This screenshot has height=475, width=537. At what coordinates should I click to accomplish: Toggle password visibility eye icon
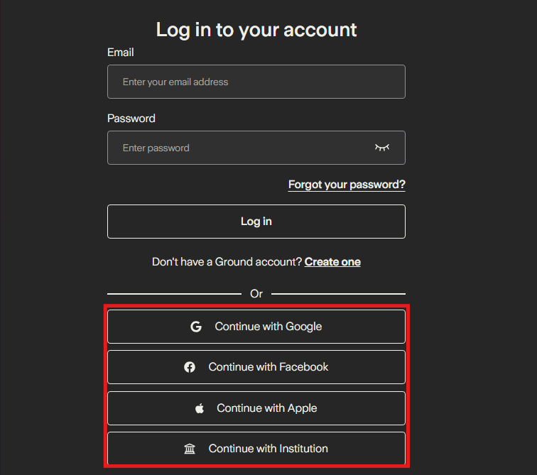click(382, 148)
